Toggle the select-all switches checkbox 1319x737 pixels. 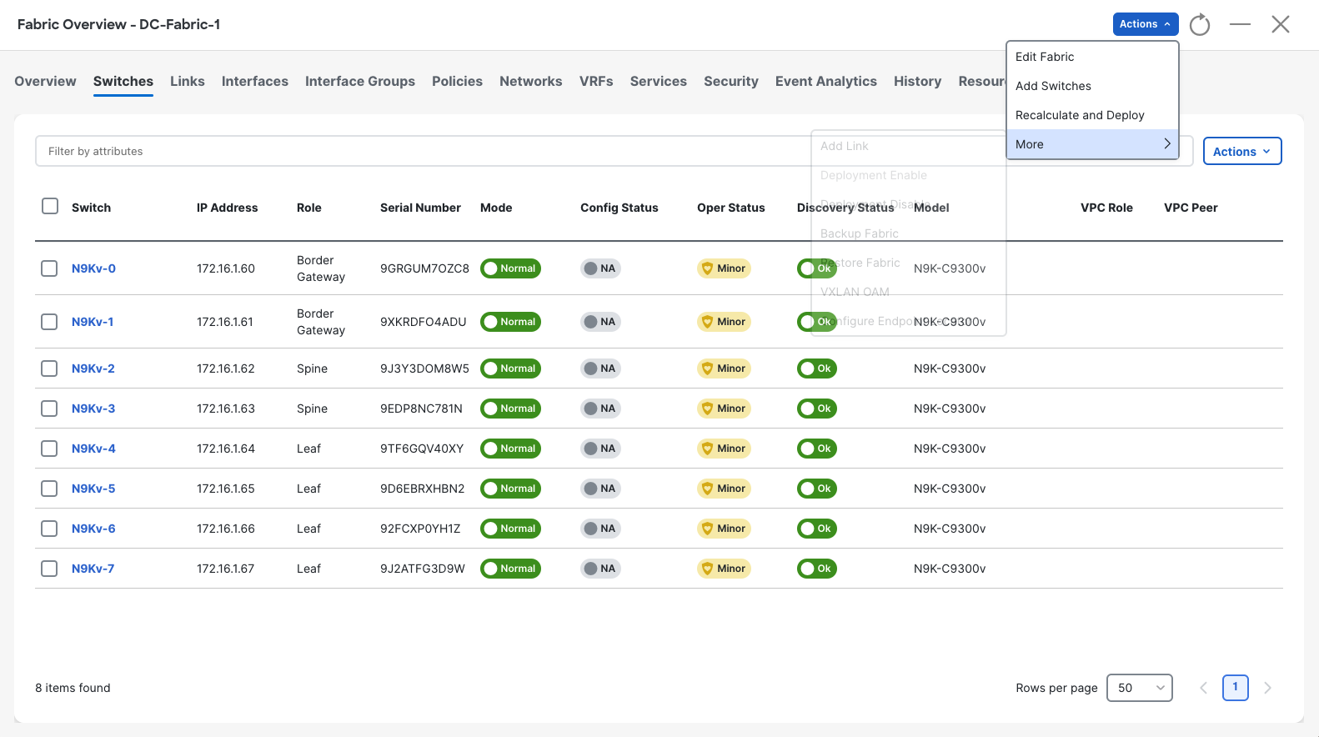click(x=50, y=206)
